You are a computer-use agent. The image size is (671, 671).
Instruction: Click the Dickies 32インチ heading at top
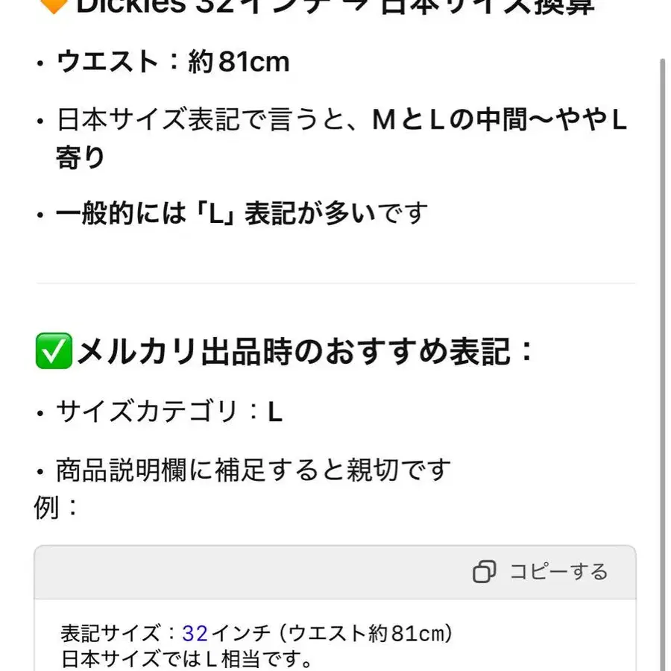[335, 6]
